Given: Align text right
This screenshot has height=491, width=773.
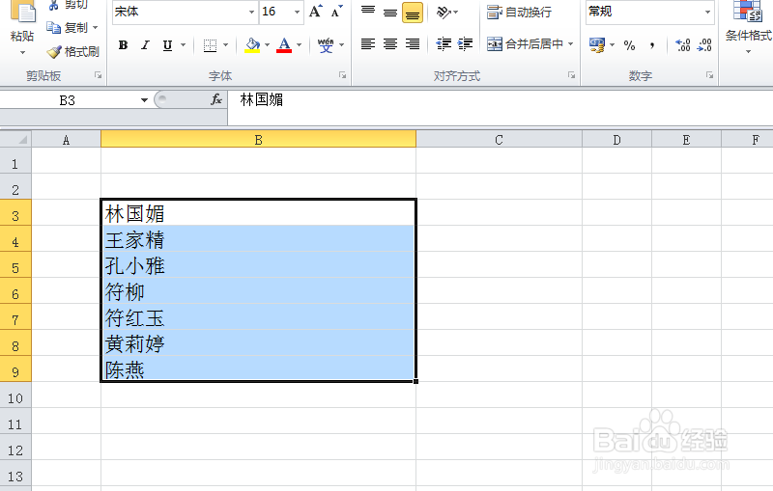Looking at the screenshot, I should [413, 44].
